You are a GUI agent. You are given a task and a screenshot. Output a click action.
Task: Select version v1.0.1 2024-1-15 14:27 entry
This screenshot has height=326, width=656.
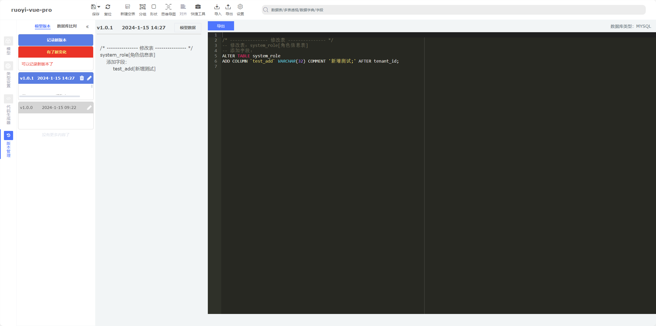point(47,78)
